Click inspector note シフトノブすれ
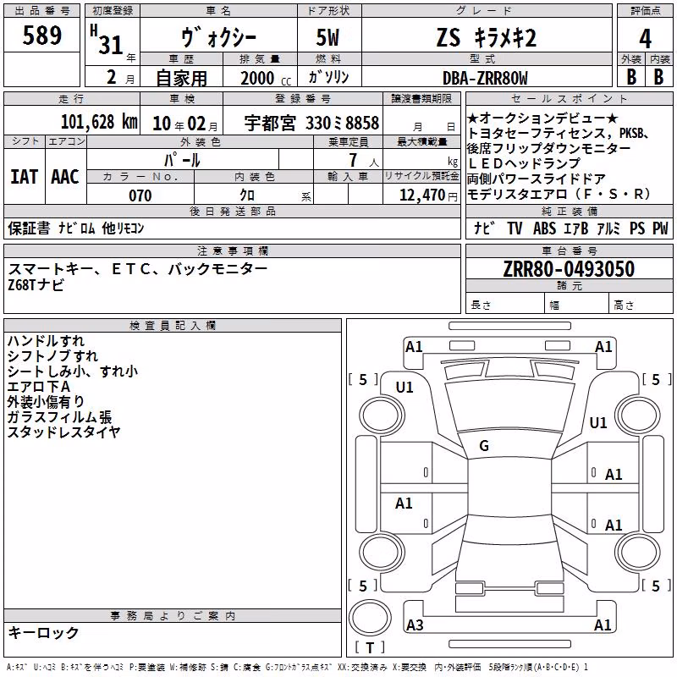This screenshot has width=677, height=677. (x=52, y=355)
